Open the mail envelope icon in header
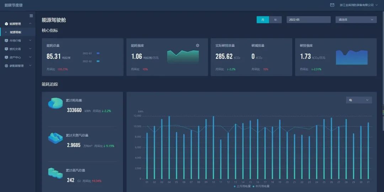The image size is (384, 192). tap(332, 5)
